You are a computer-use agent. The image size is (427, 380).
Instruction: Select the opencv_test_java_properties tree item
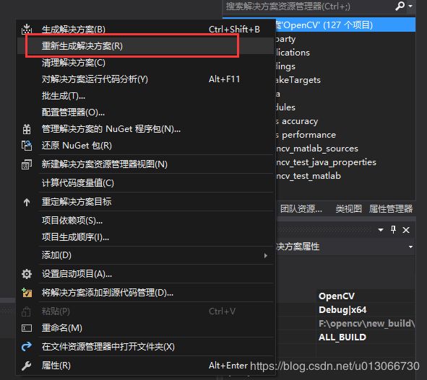(x=326, y=162)
